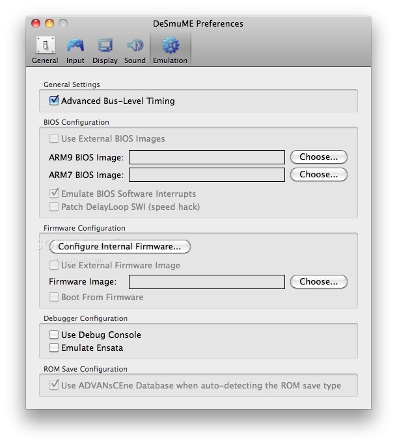Enable Patch DelayLoop SWI speed hack

coord(54,207)
